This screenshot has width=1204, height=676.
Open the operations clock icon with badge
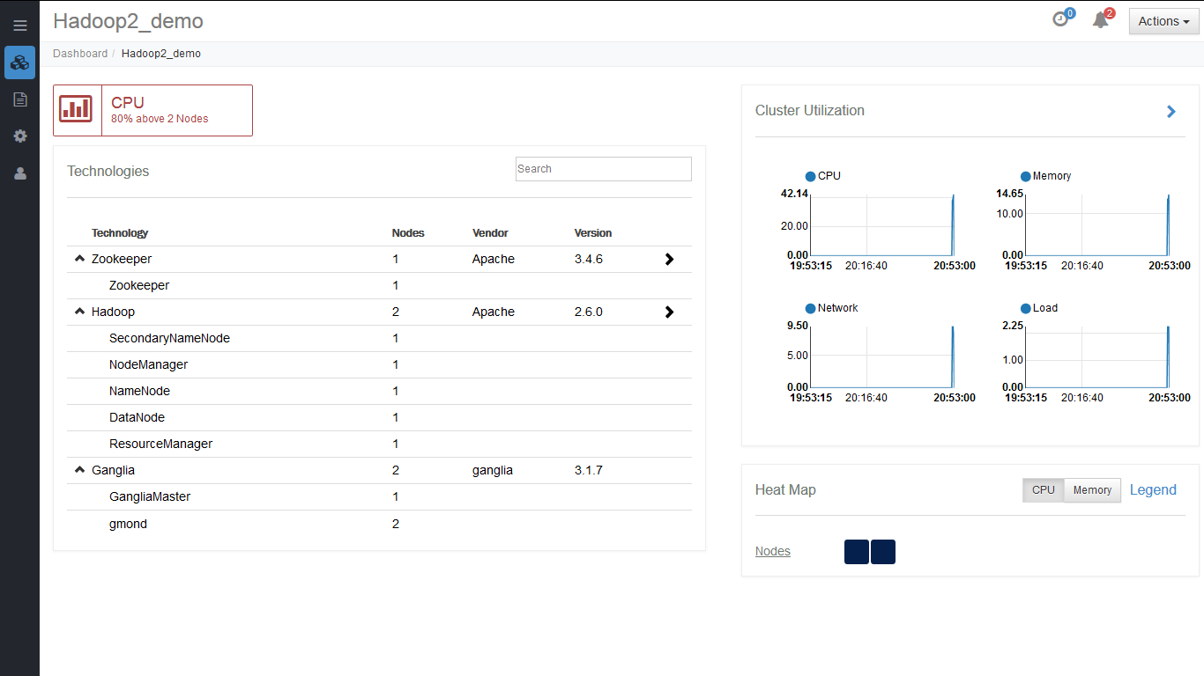[1062, 18]
